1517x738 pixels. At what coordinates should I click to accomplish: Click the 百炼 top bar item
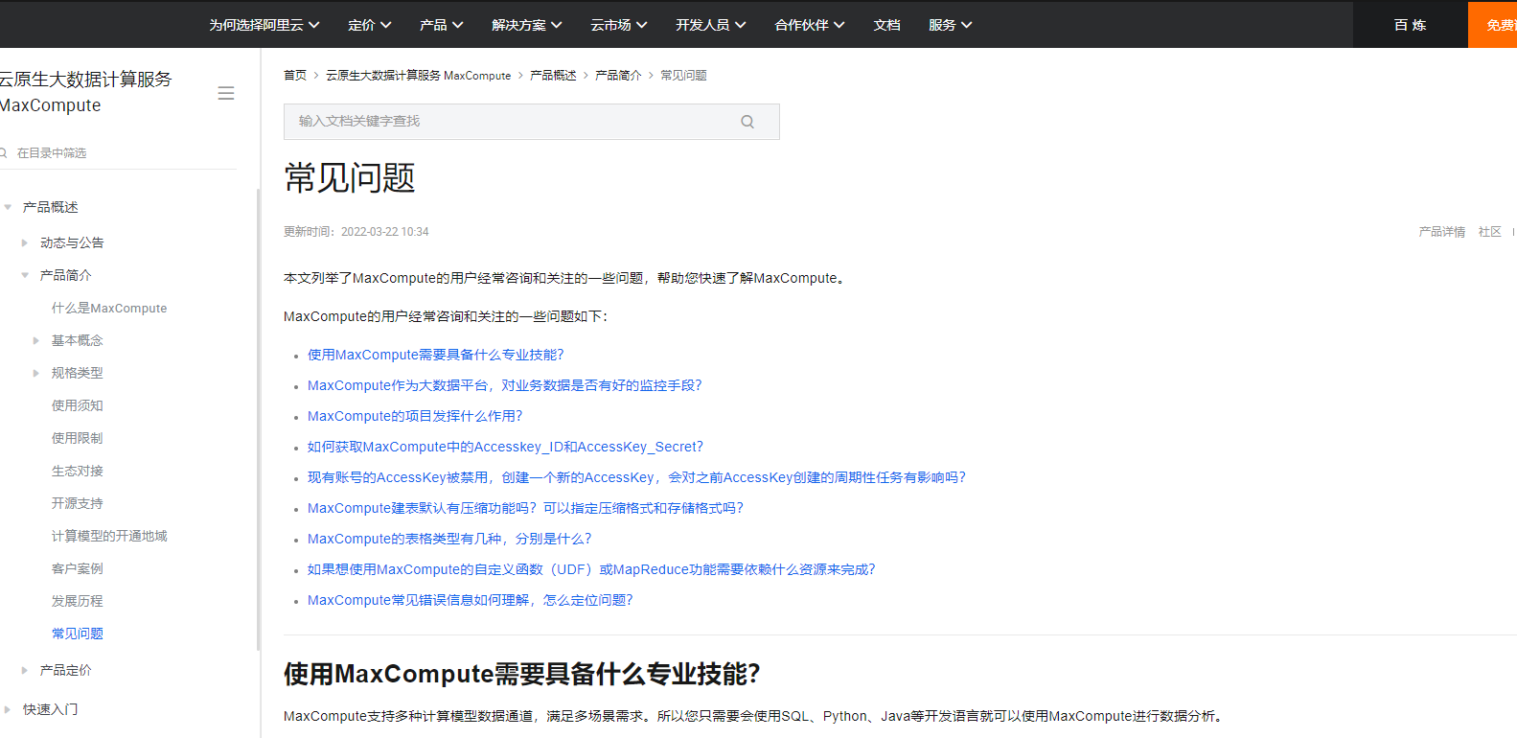(1411, 25)
